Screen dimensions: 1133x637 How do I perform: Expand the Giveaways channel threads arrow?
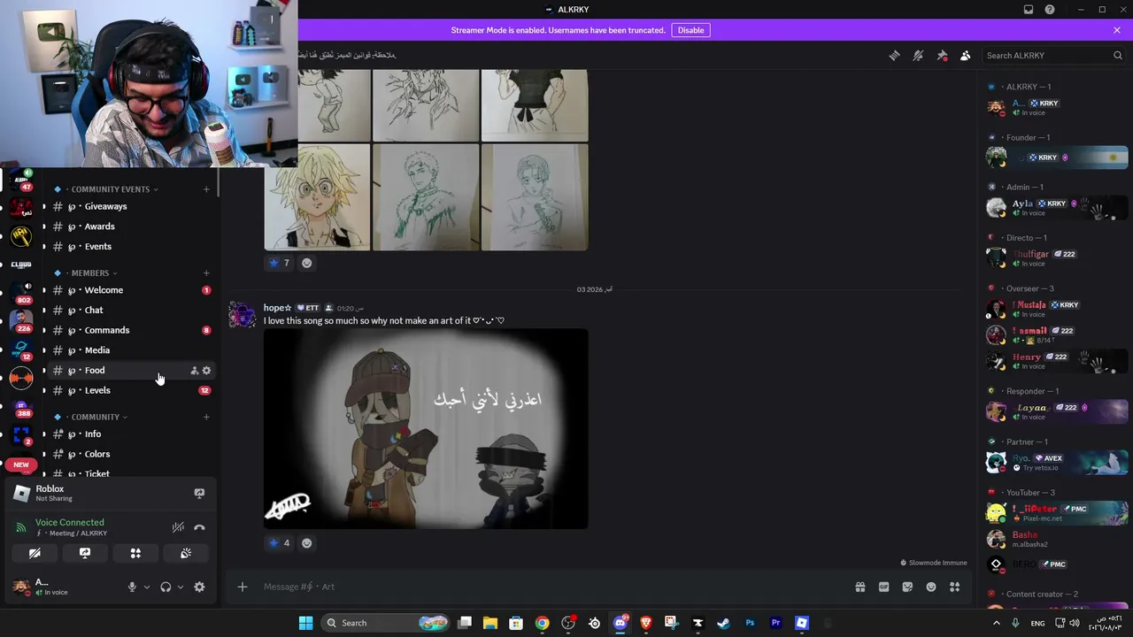44,206
